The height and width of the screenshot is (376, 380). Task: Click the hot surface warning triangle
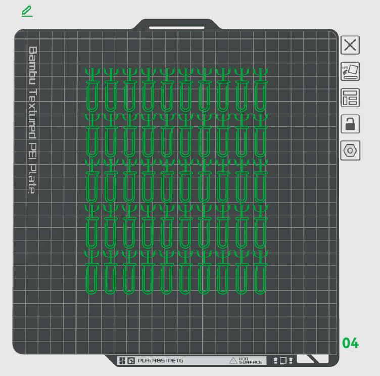point(233,360)
